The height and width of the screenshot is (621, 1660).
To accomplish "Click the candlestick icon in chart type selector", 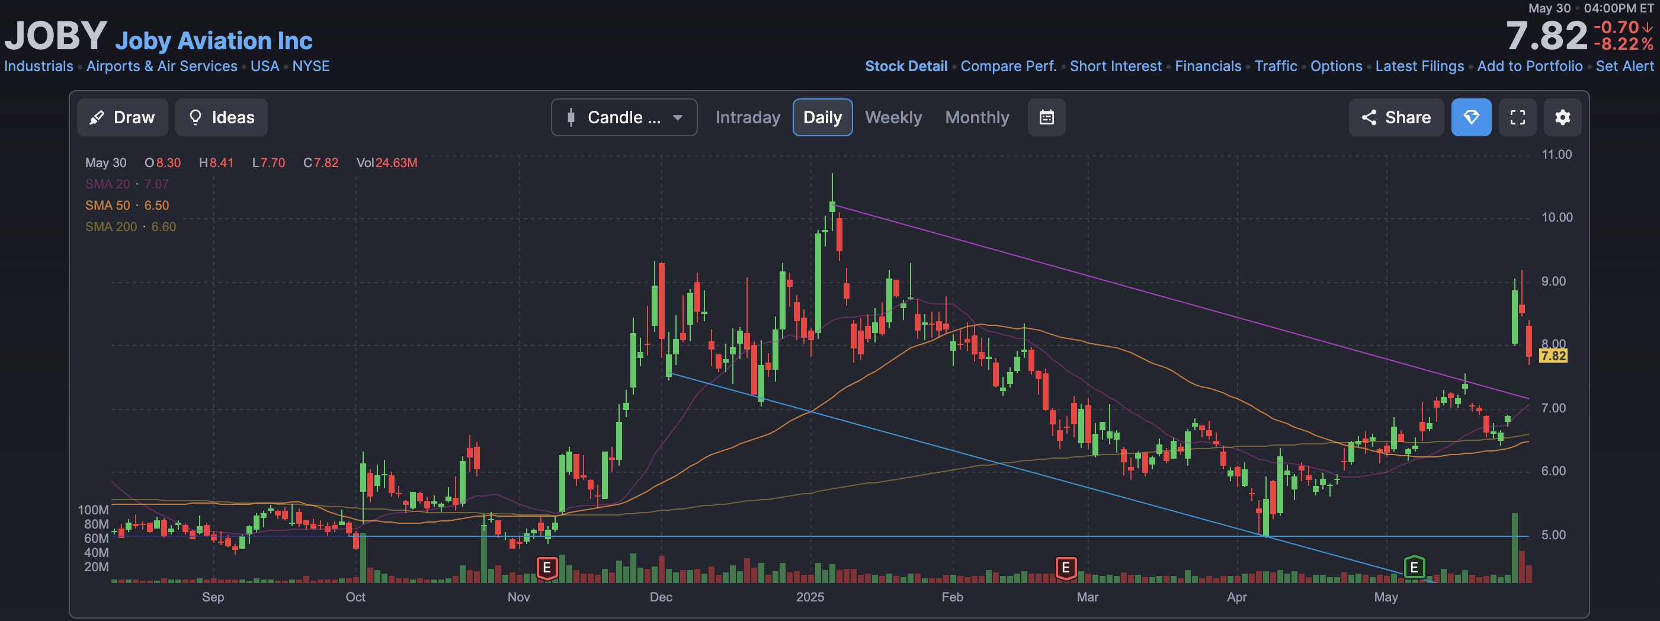I will pos(571,117).
